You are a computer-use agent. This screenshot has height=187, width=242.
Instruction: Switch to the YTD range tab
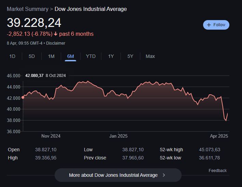[x=91, y=56]
